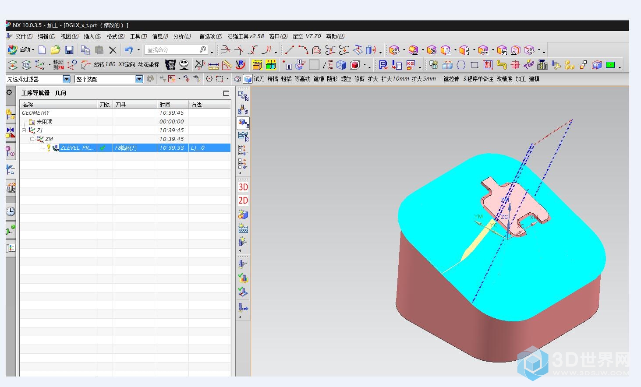Select the Machine Tool View icon
This screenshot has height=387, width=641.
243,109
